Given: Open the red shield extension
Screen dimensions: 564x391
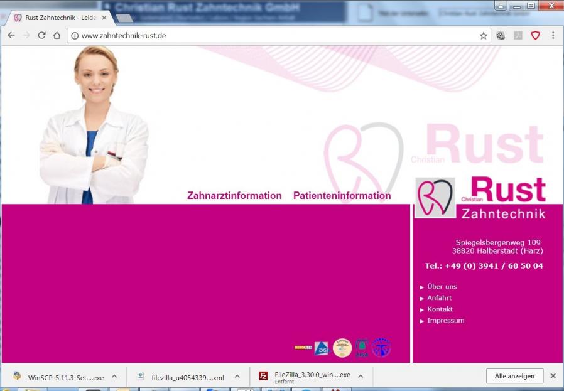Looking at the screenshot, I should [x=536, y=35].
